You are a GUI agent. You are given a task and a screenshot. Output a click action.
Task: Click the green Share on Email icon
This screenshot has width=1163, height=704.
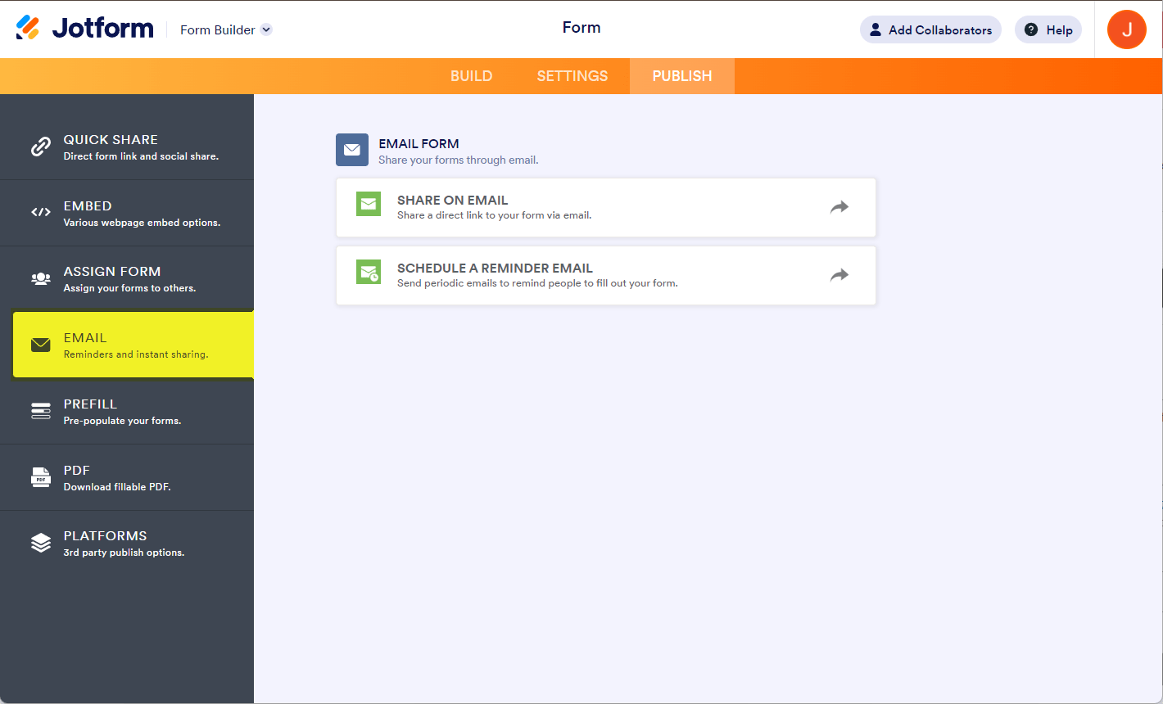coord(369,204)
